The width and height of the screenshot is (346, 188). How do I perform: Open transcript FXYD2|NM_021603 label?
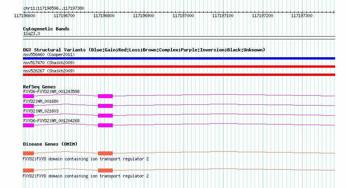41,111
